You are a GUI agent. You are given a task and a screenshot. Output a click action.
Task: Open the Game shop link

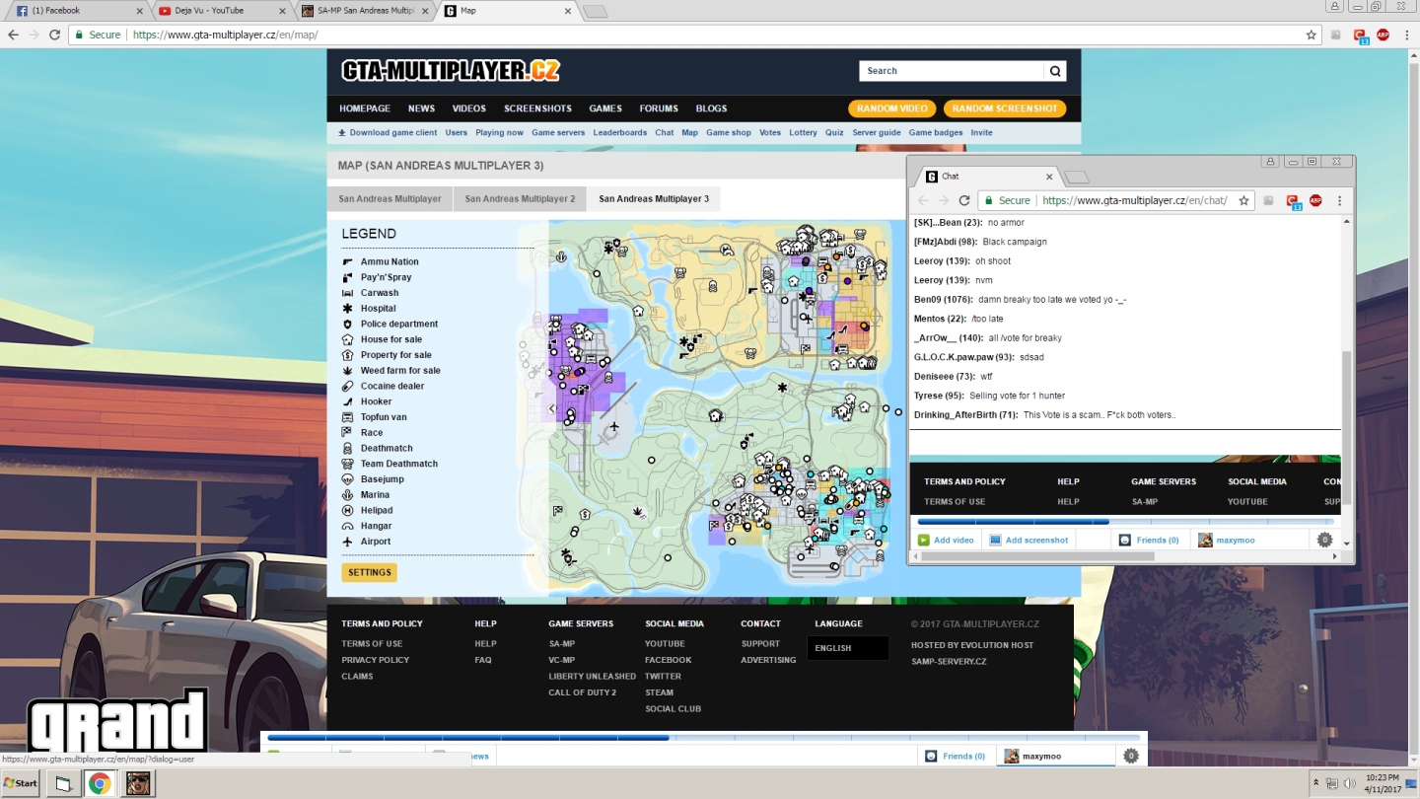coord(729,133)
